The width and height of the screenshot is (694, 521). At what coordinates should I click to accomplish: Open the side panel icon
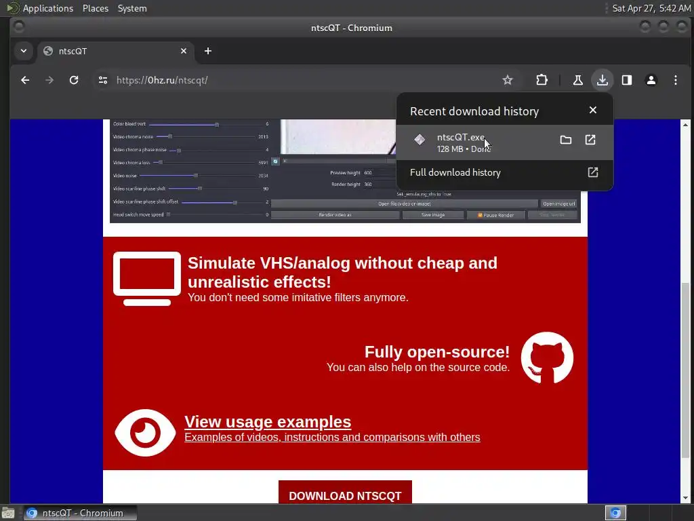(x=627, y=80)
